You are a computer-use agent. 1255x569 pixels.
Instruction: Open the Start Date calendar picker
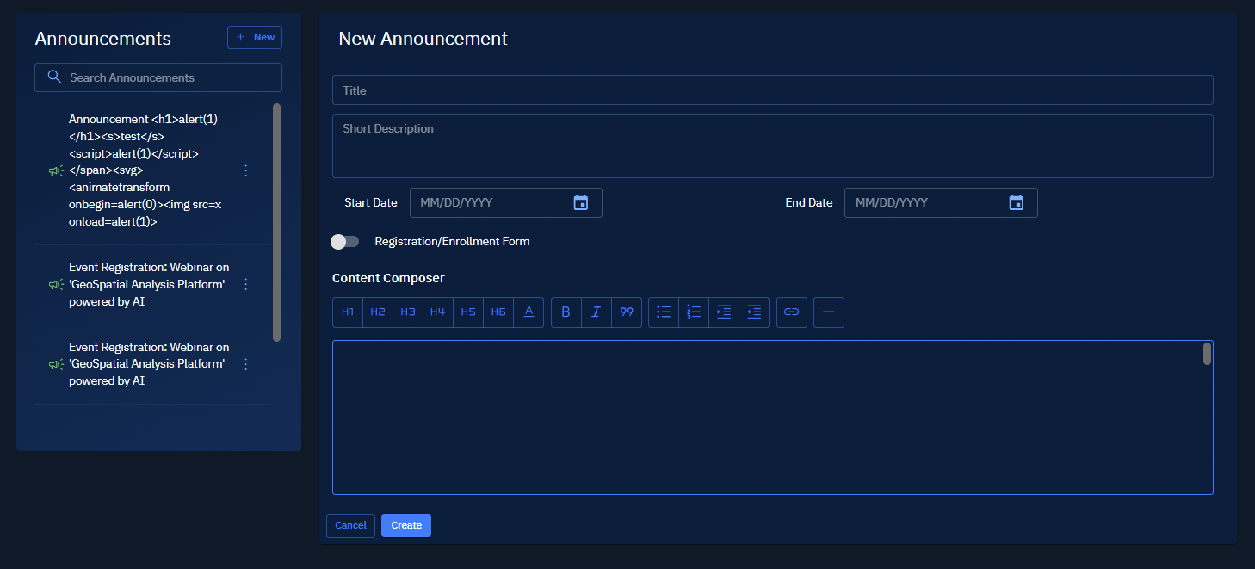coord(581,202)
